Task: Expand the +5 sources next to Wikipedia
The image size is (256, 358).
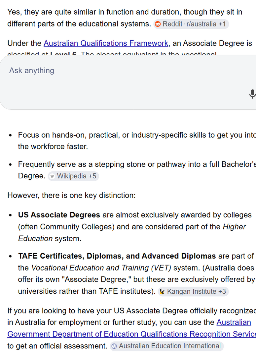Action: tap(92, 176)
